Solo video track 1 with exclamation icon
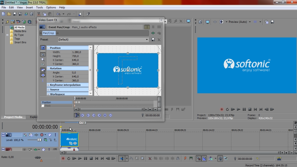Screen dimensions: 297x167 [x=55, y=135]
